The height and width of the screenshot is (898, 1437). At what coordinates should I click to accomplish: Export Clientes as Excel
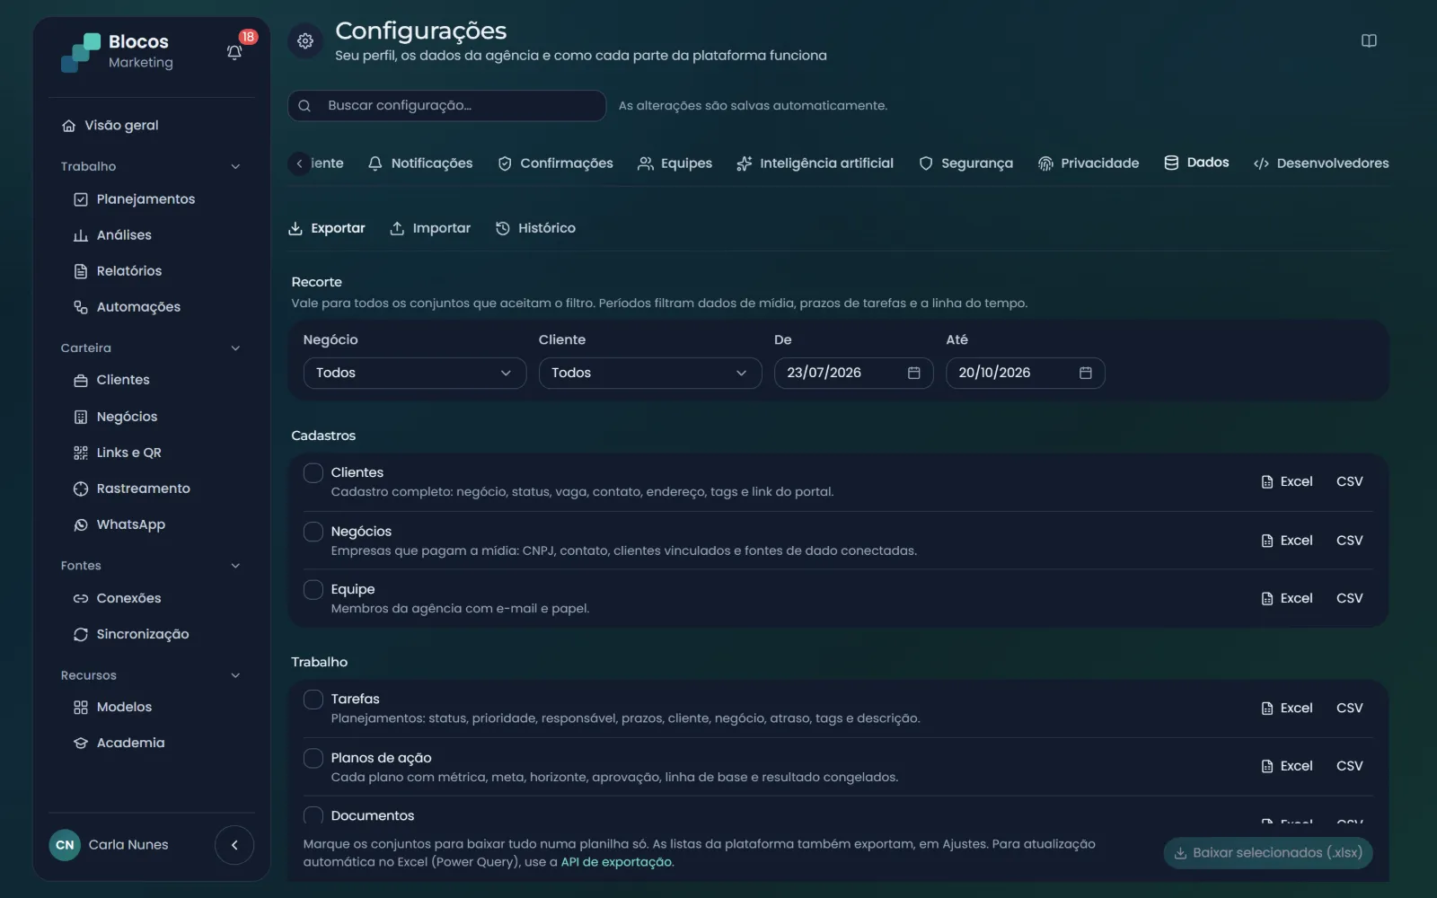tap(1287, 482)
